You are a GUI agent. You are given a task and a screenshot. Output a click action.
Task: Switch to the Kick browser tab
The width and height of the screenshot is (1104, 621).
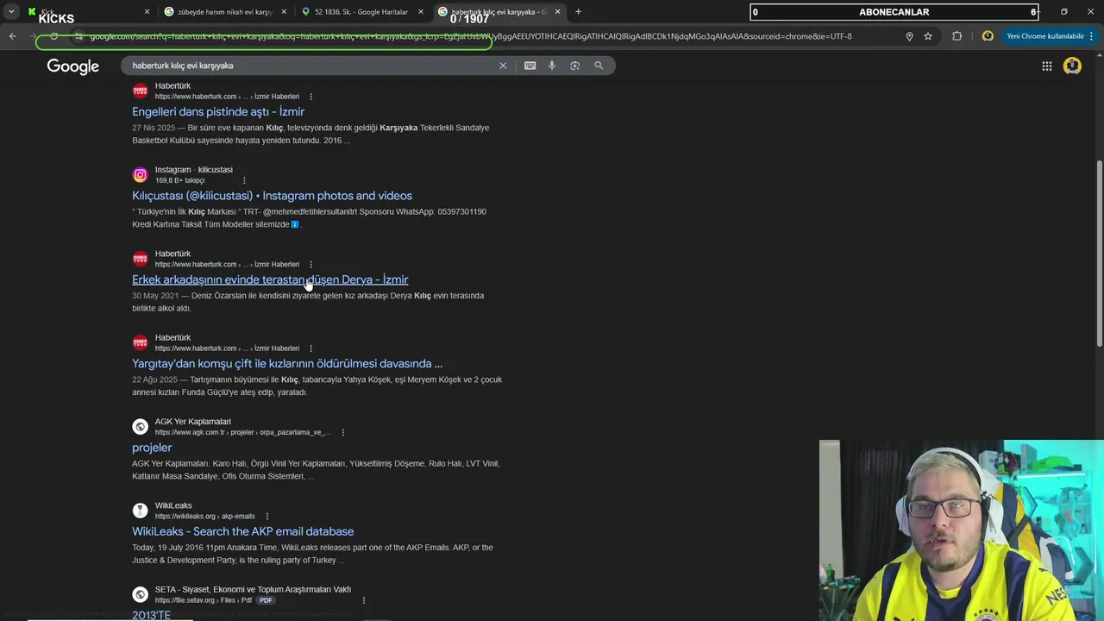coord(86,12)
